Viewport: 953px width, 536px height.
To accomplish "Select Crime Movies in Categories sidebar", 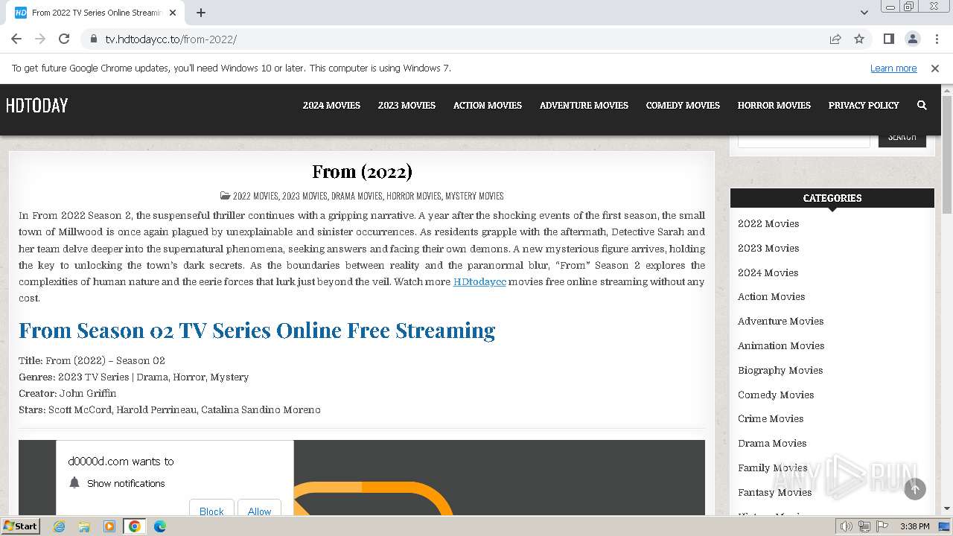I will (771, 418).
